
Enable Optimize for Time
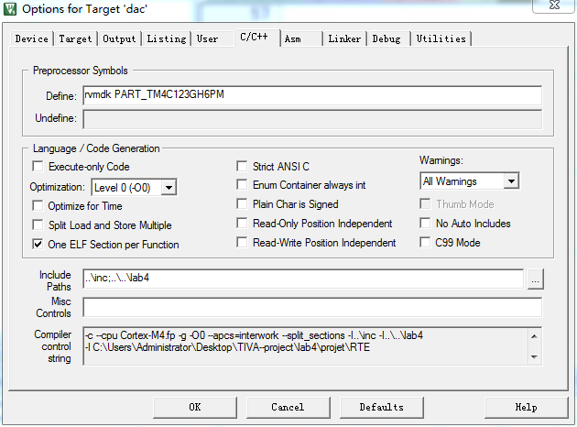tap(38, 205)
